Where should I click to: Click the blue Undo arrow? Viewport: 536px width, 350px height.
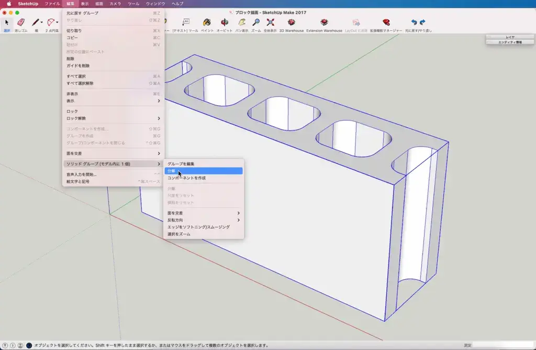pyautogui.click(x=414, y=22)
